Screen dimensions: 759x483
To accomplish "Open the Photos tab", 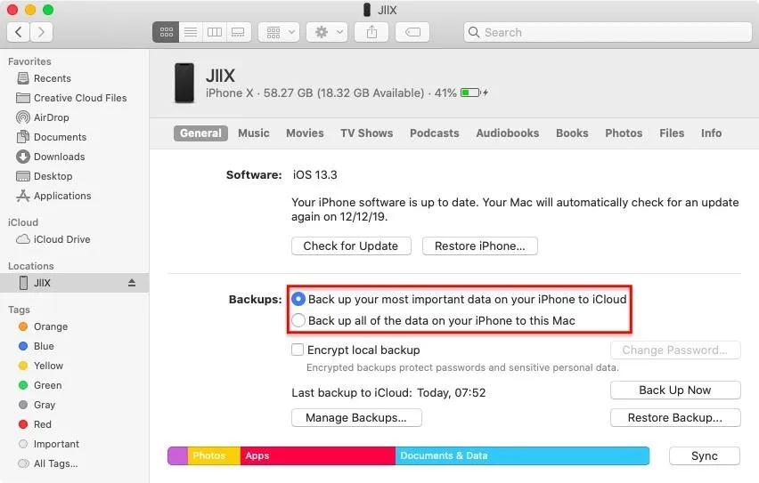I will click(x=623, y=133).
